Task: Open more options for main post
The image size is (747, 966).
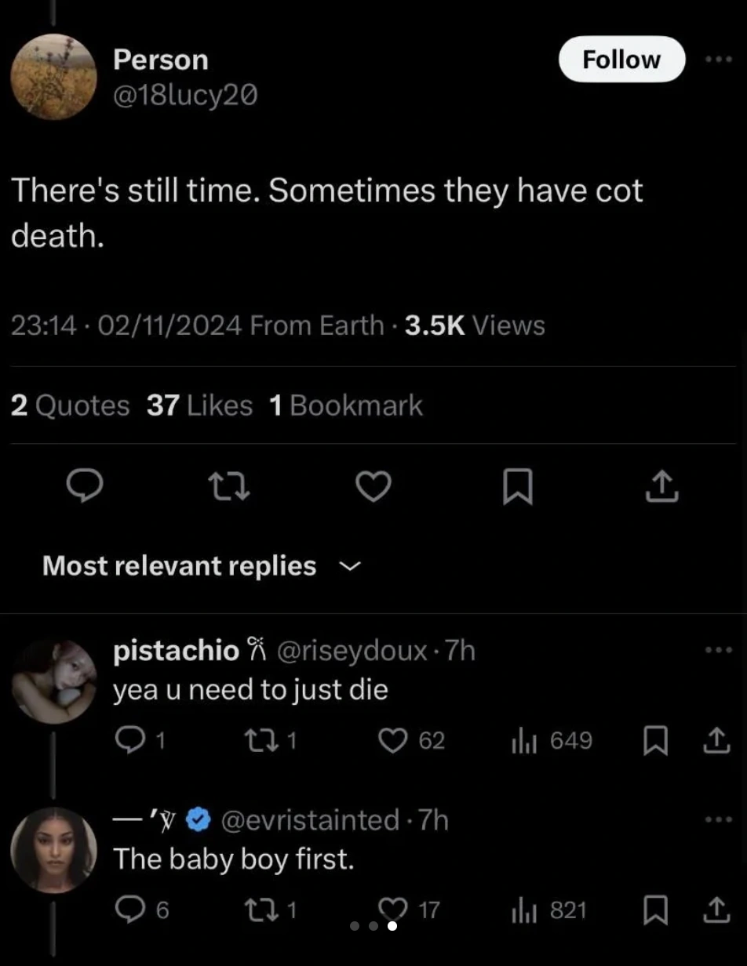Action: [717, 60]
